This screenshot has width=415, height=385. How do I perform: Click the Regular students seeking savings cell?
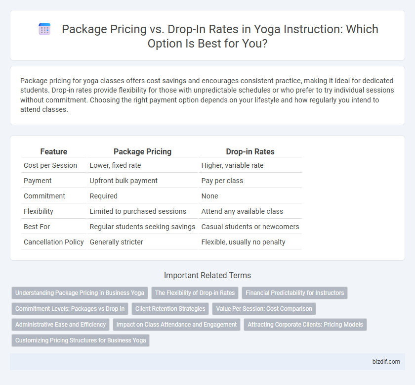(x=142, y=227)
